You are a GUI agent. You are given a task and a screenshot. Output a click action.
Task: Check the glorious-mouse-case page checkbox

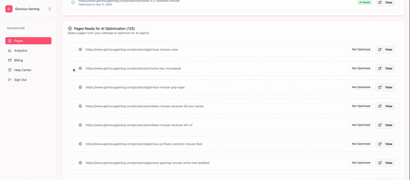(x=73, y=49)
